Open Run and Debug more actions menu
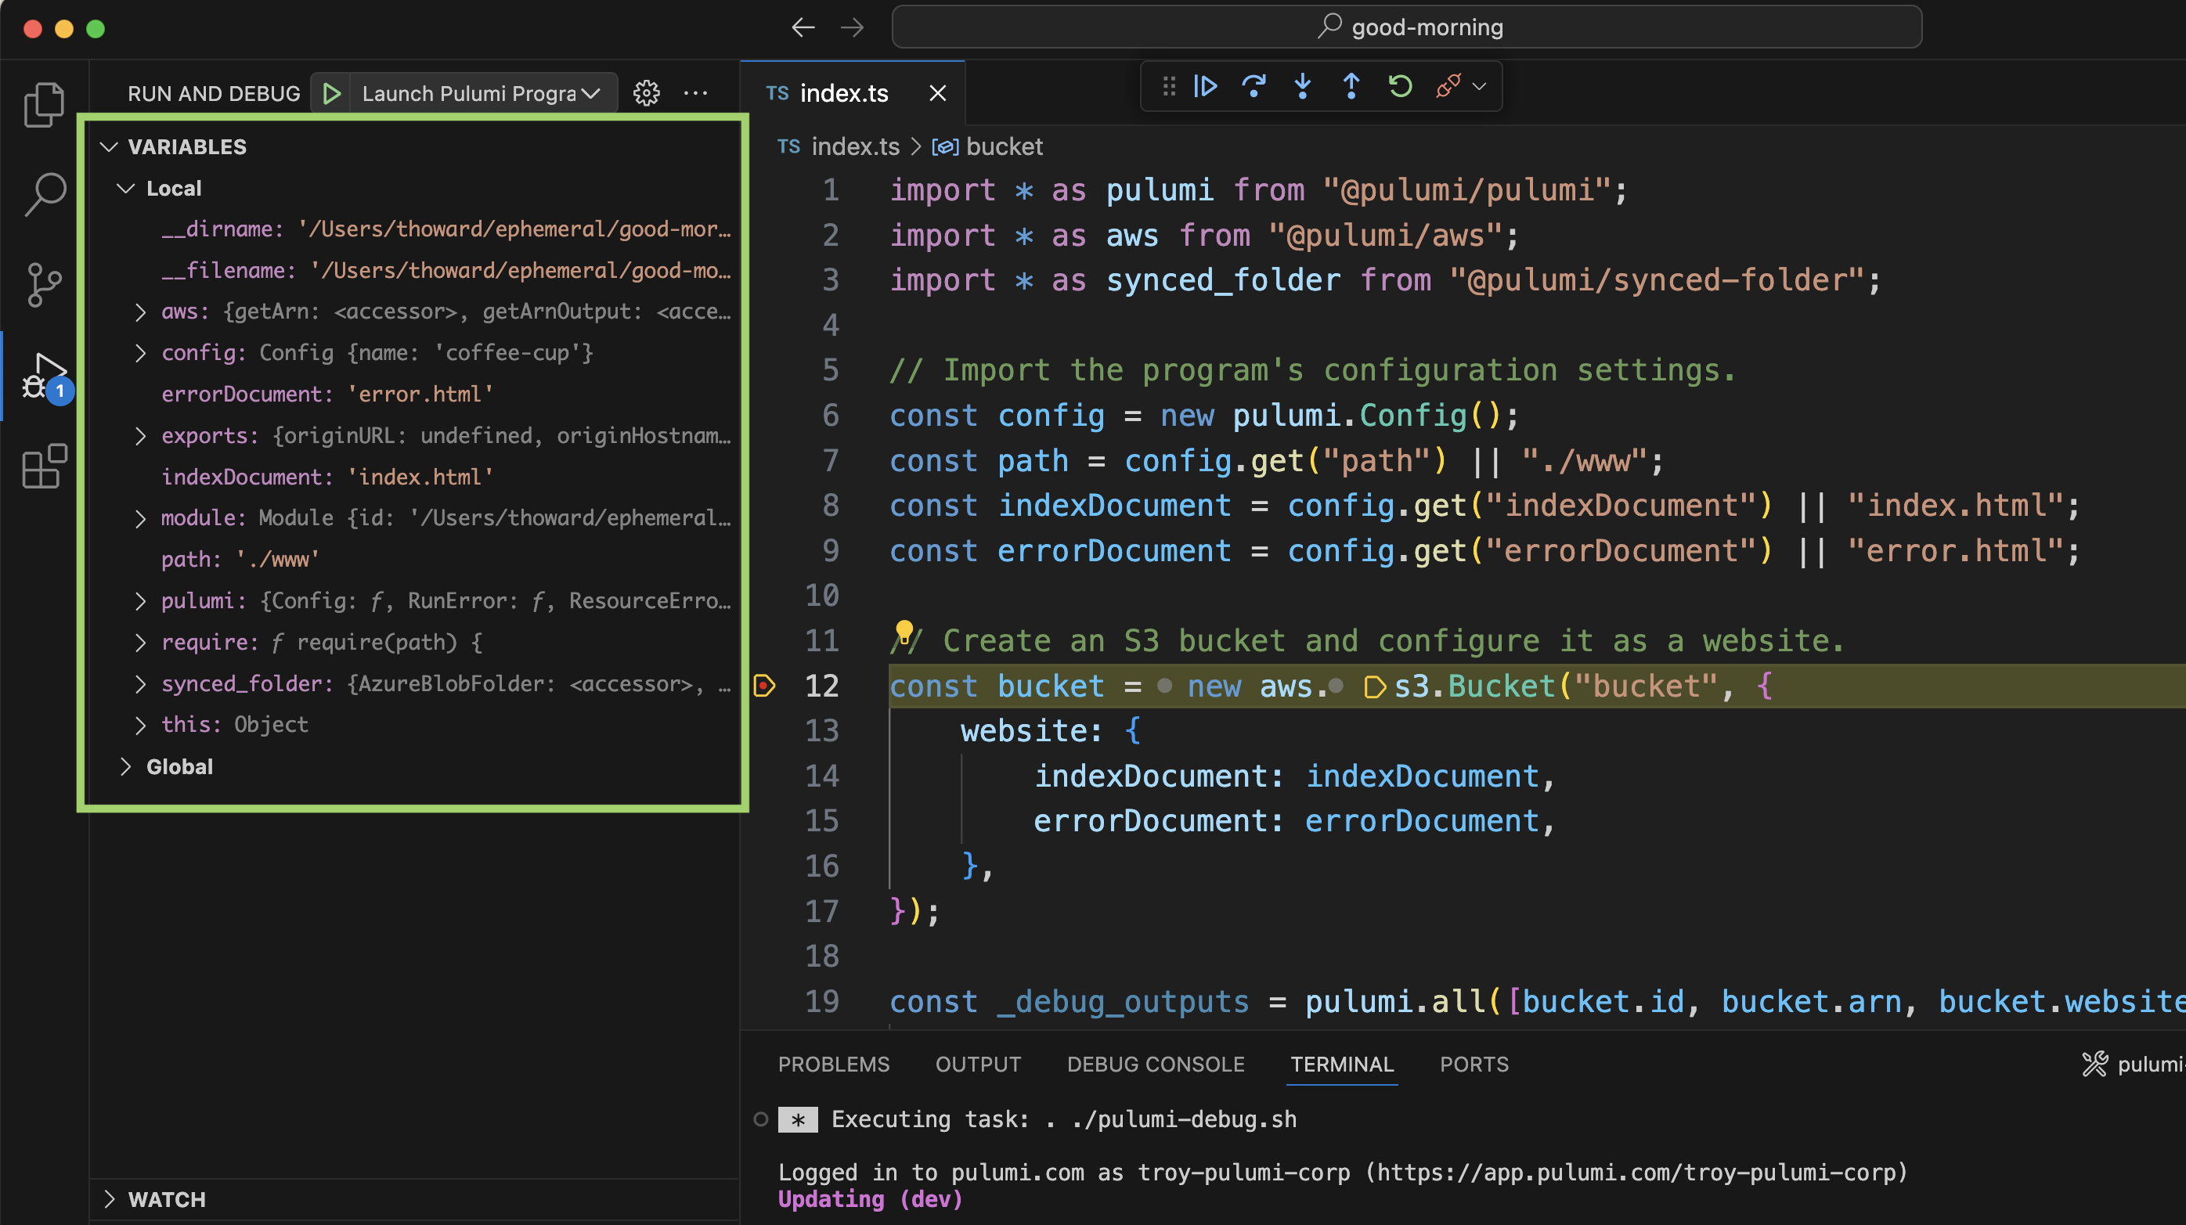 pyautogui.click(x=695, y=93)
